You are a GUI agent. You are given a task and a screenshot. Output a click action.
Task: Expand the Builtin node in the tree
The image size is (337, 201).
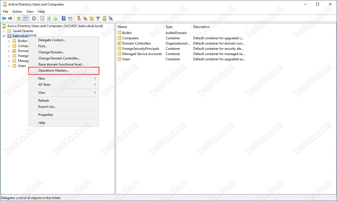[9, 41]
